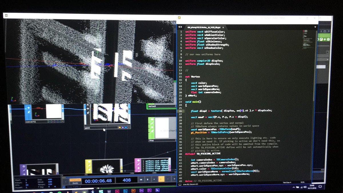Click the 'void main()' line in editor
Viewport: 343px width, 193px height.
[193, 102]
